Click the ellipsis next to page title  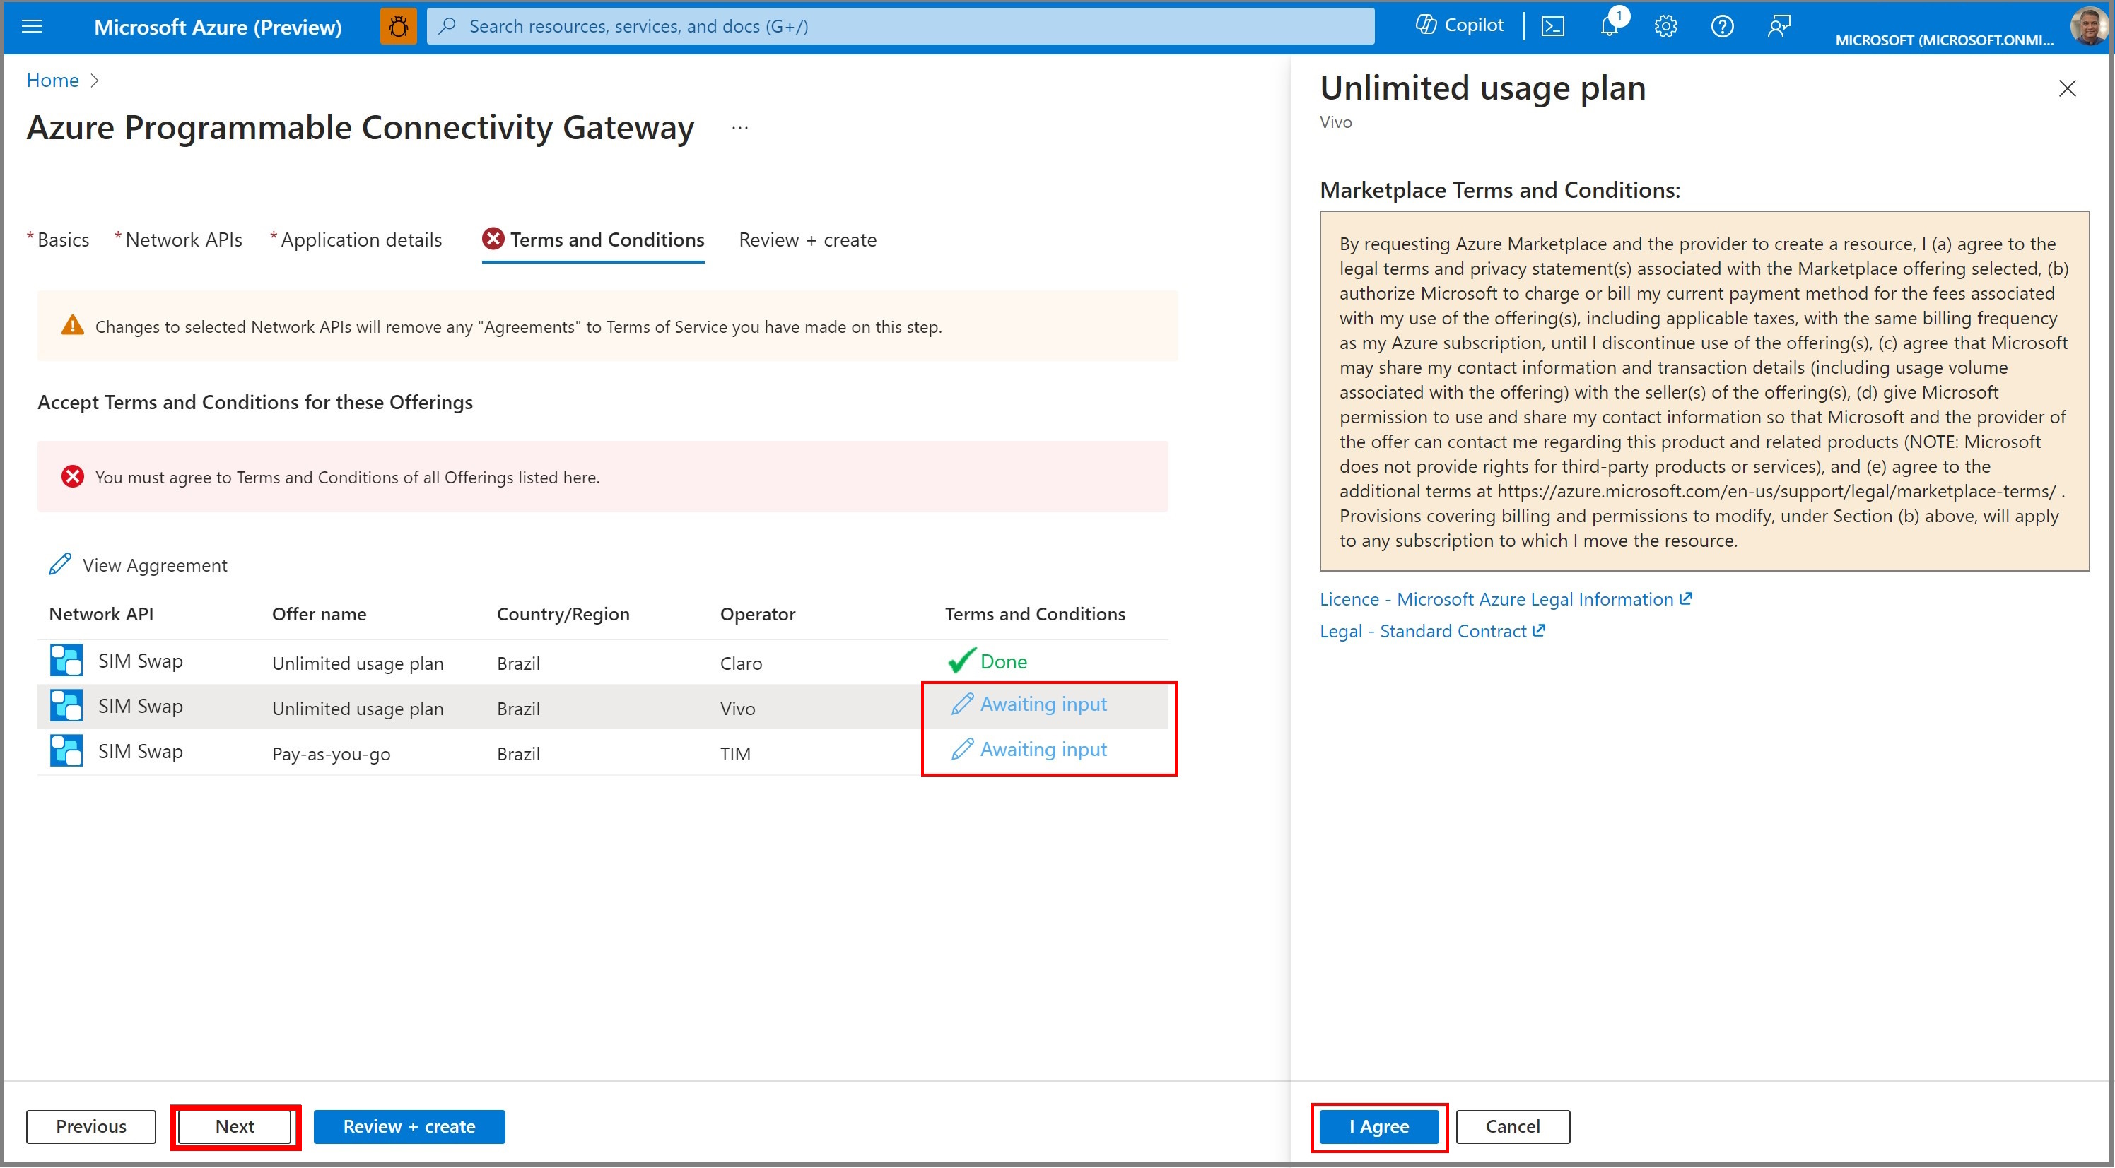(740, 128)
